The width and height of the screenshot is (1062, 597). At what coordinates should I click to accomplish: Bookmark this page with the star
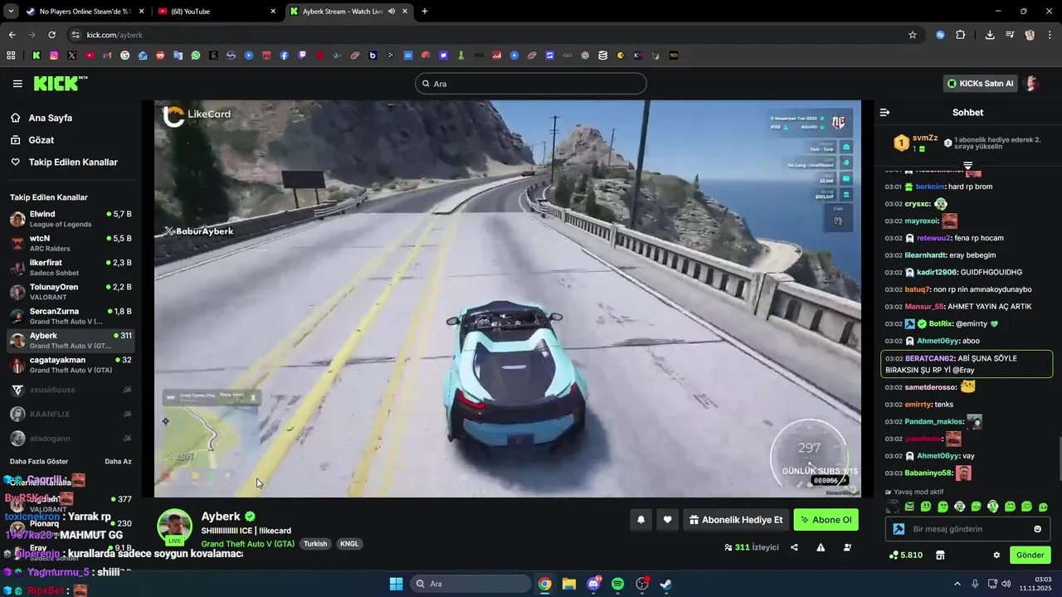(x=913, y=35)
